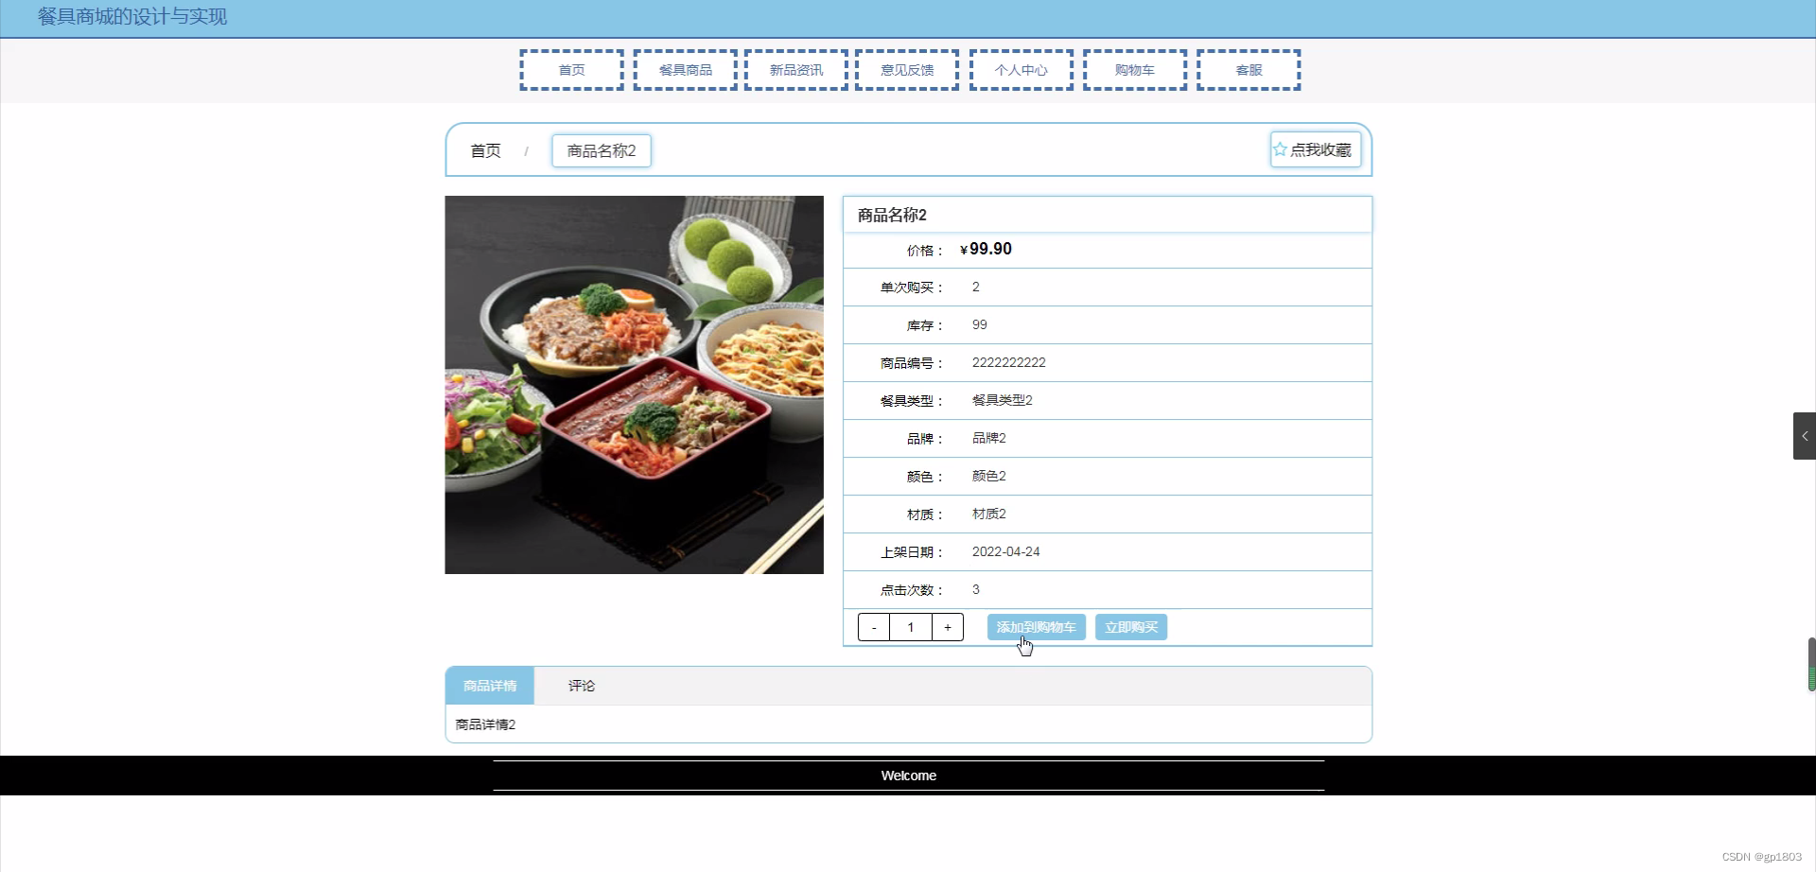Click 首页 in the breadcrumb trail

click(x=484, y=150)
